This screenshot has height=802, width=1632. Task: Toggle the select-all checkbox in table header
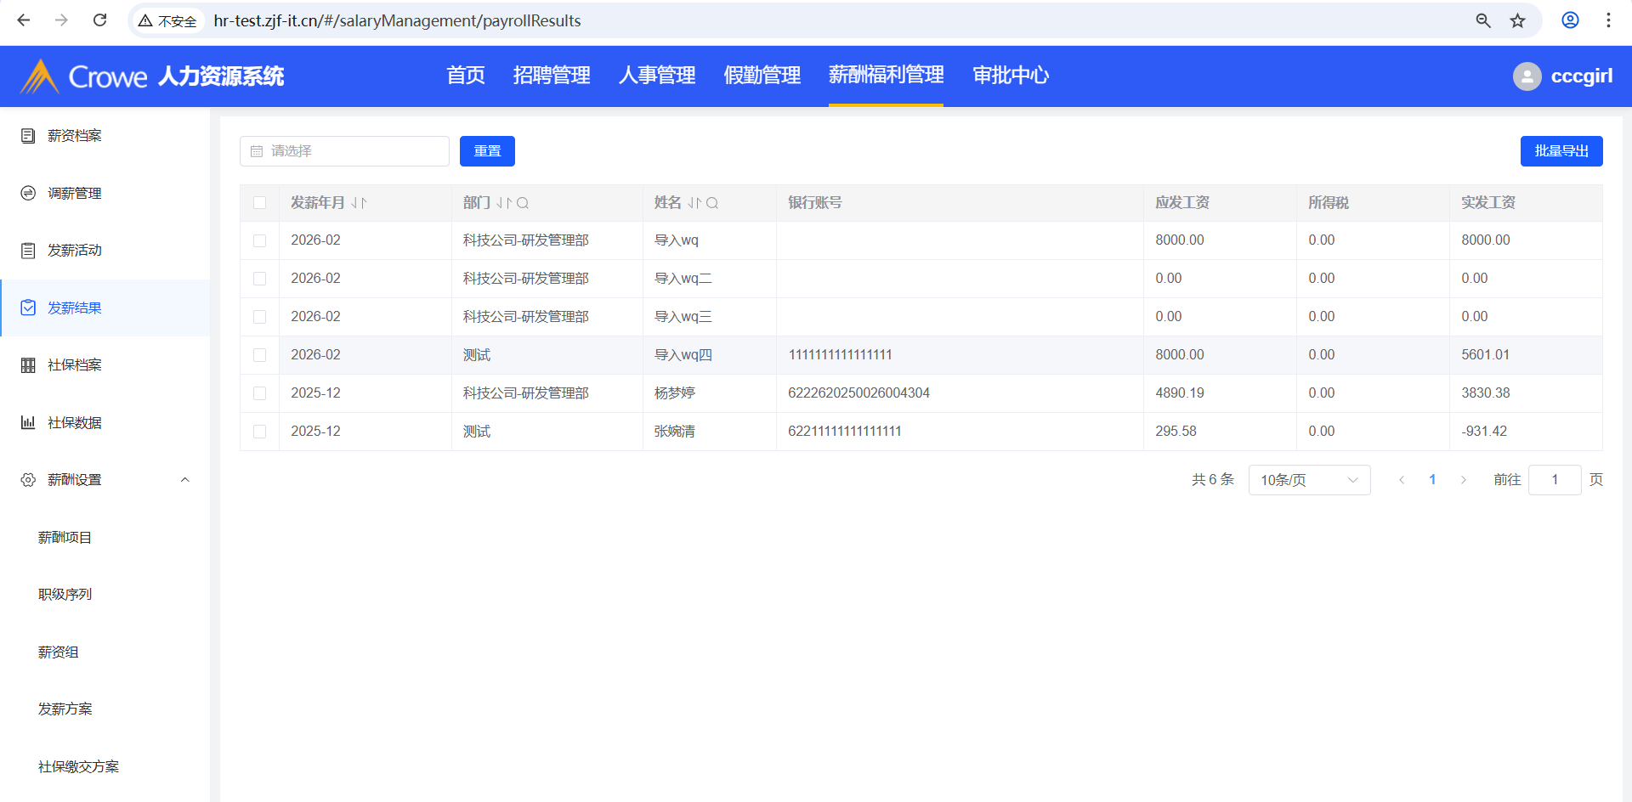point(260,203)
